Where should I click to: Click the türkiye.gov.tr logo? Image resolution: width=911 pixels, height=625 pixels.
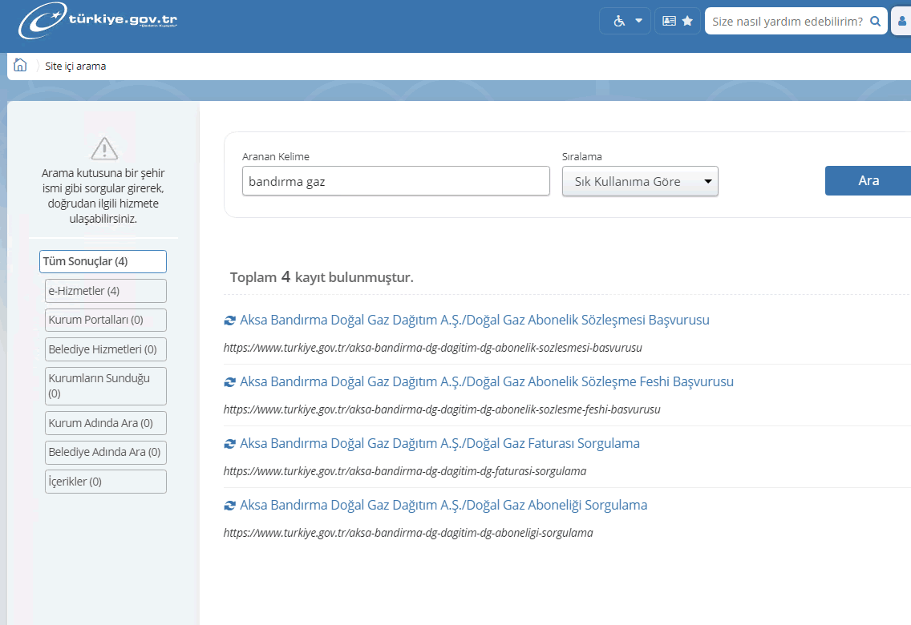click(98, 21)
